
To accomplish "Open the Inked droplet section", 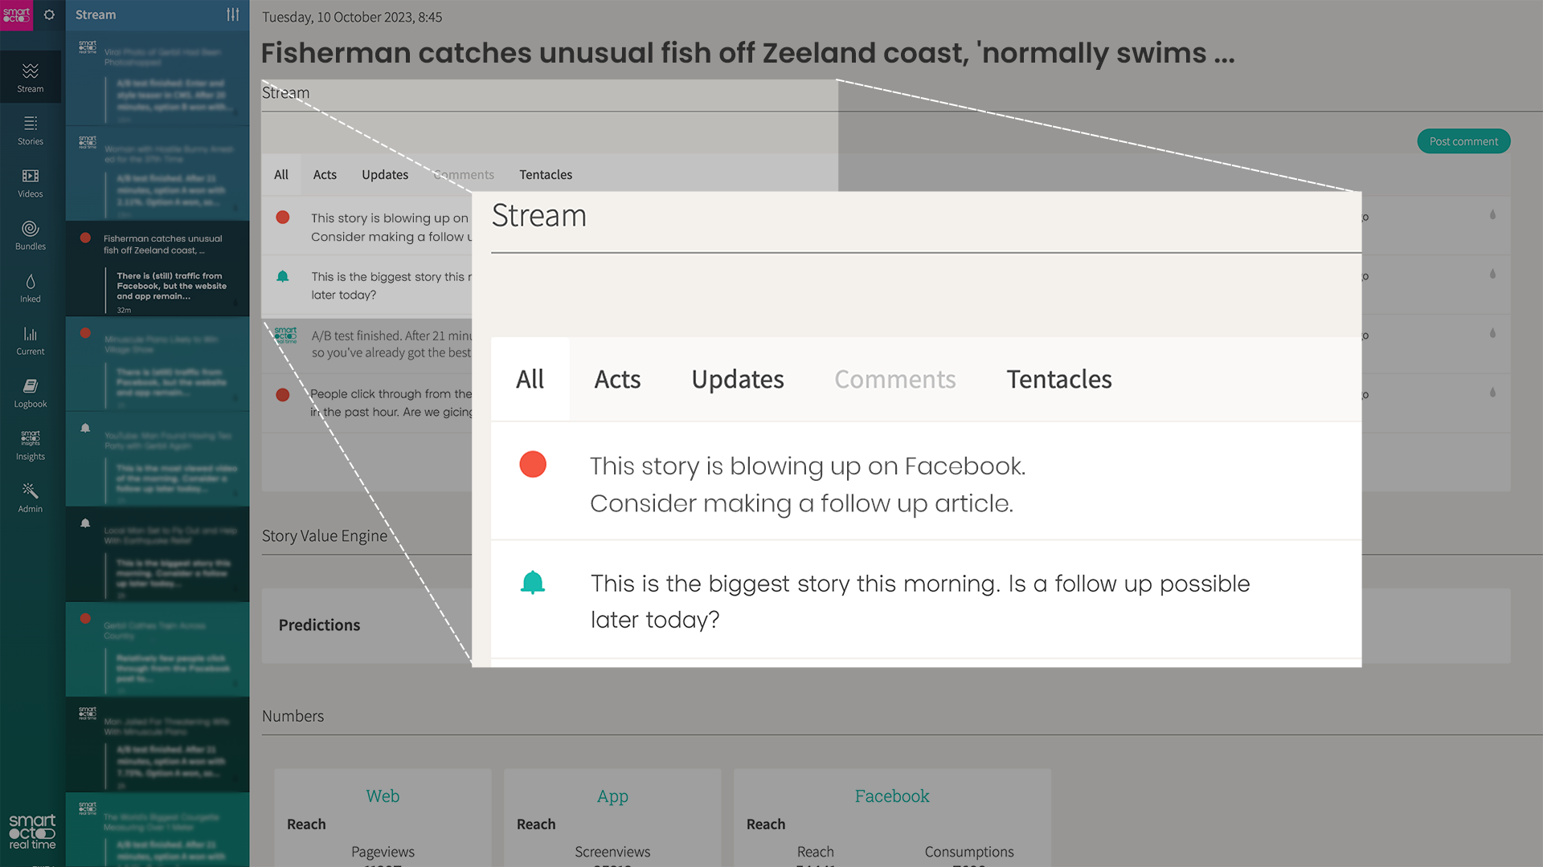I will click(31, 287).
